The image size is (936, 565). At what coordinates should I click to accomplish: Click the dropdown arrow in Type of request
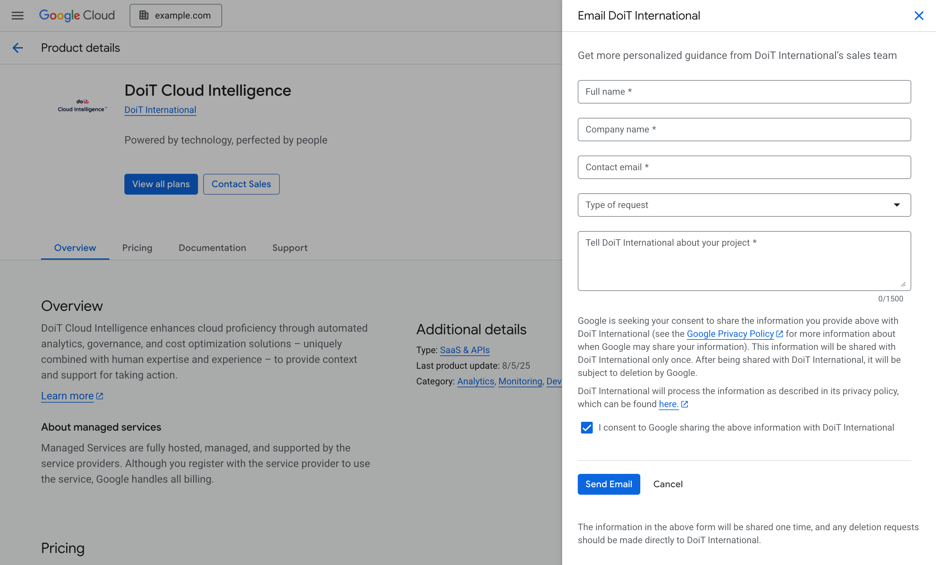click(897, 205)
